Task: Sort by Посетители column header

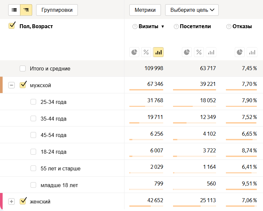Action: click(195, 27)
